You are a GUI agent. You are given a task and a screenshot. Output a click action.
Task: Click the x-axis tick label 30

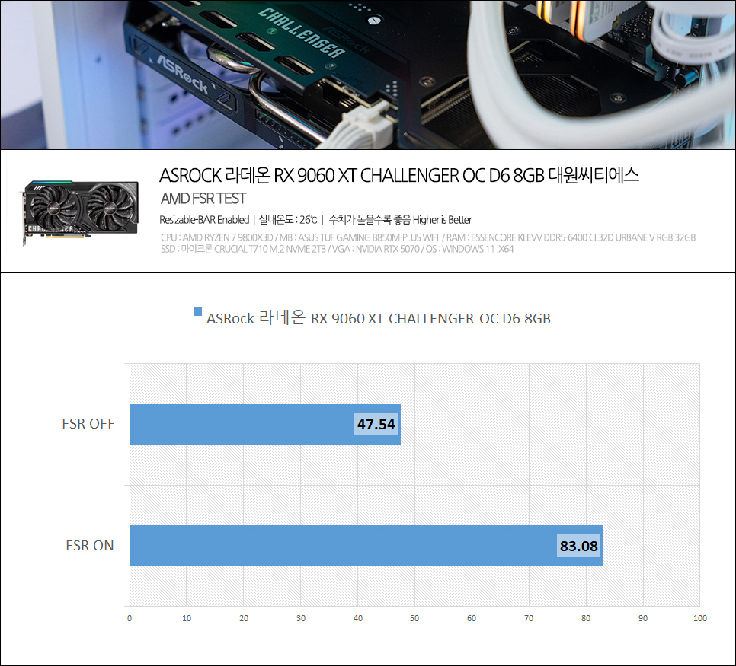tap(301, 618)
